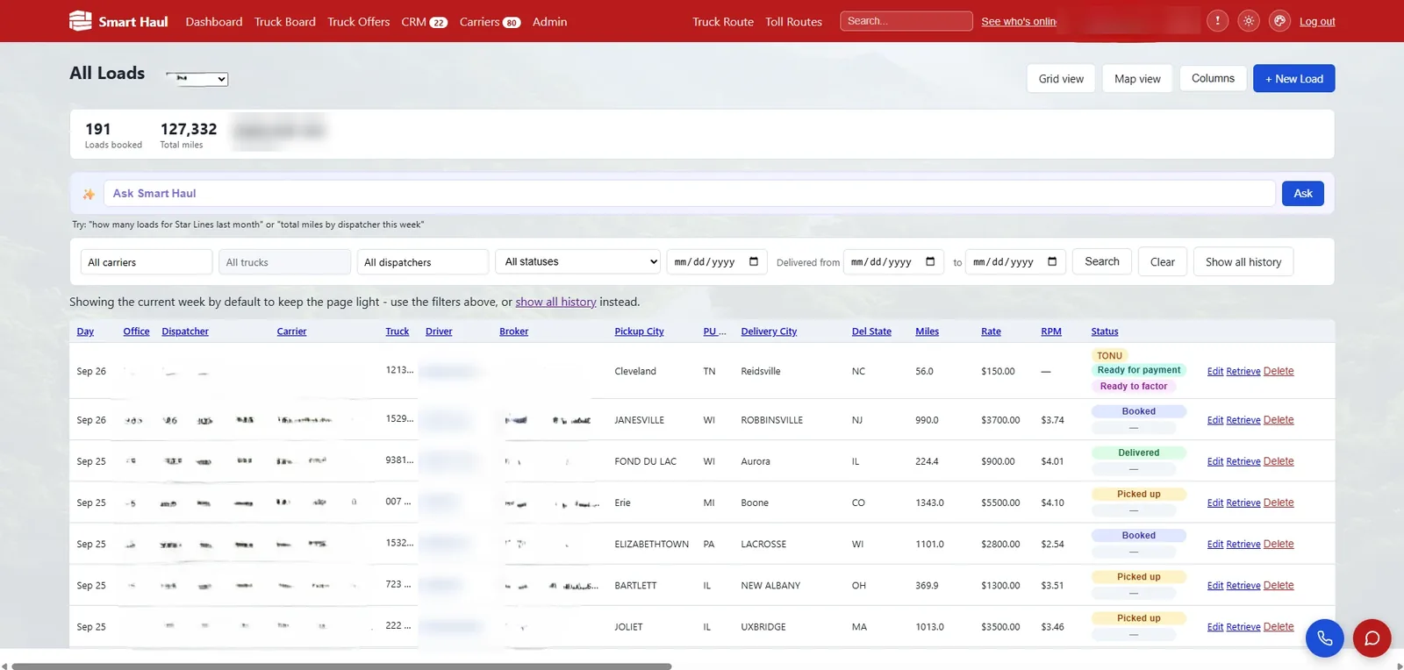The image size is (1404, 670).
Task: Sort by the RPM column header
Action: click(x=1051, y=331)
